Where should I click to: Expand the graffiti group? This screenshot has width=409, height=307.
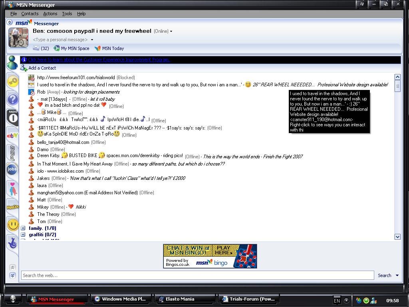click(x=23, y=234)
